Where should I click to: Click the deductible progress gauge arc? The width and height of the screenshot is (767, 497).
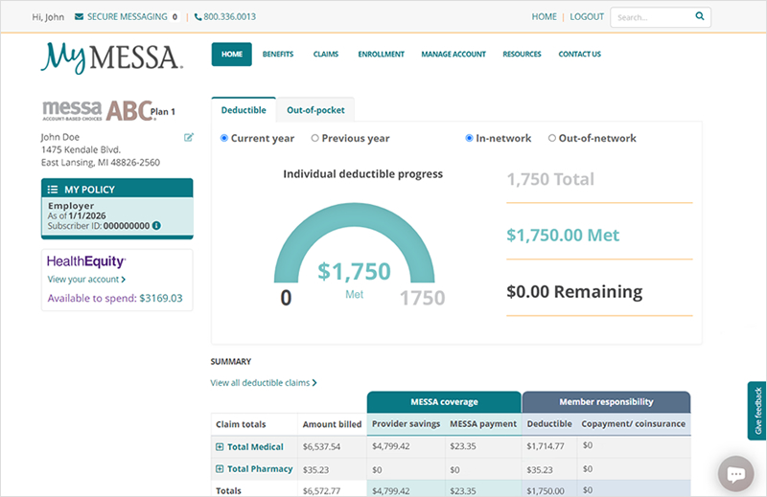pyautogui.click(x=354, y=215)
